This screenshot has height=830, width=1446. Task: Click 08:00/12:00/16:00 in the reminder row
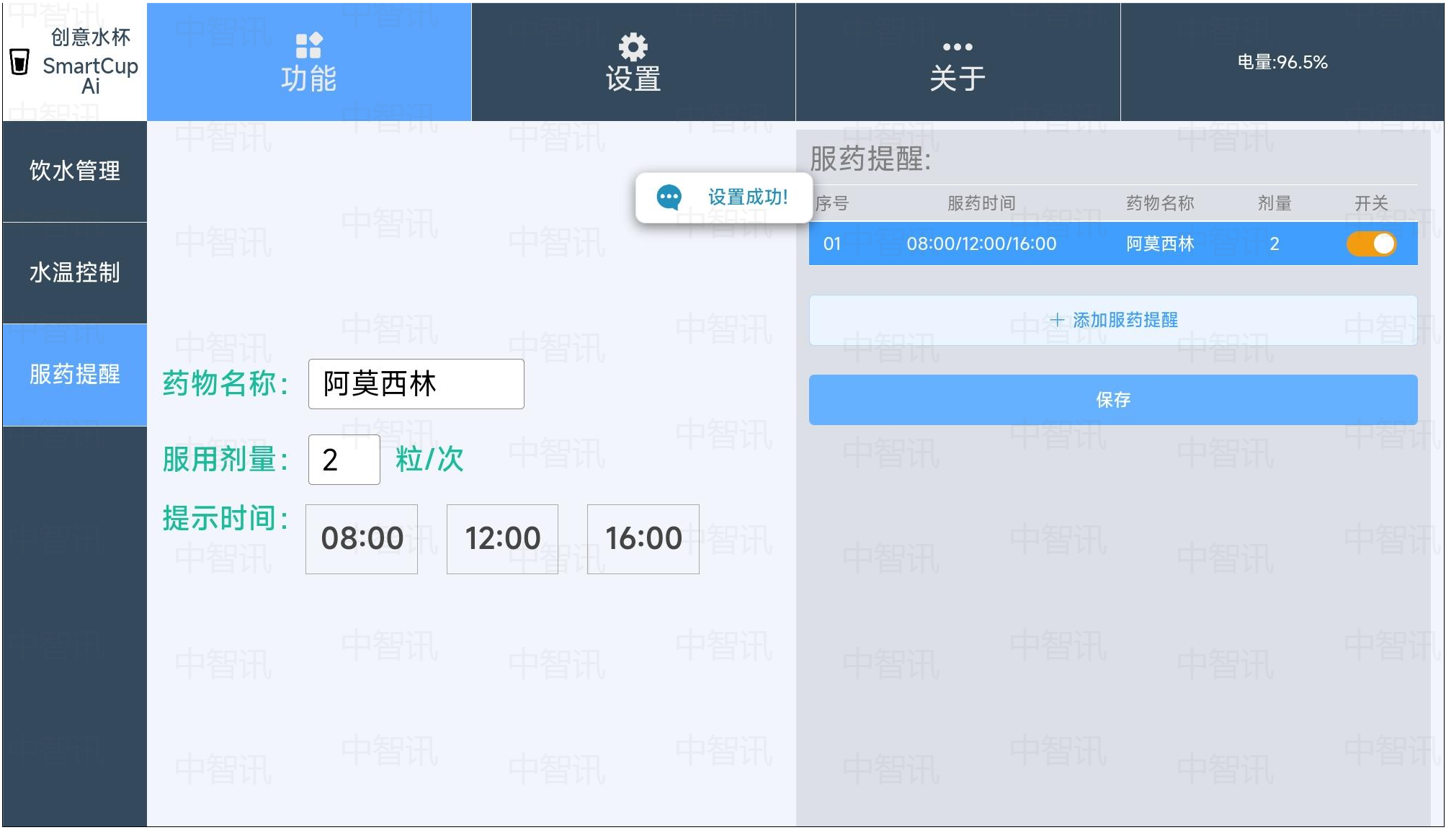(x=981, y=244)
